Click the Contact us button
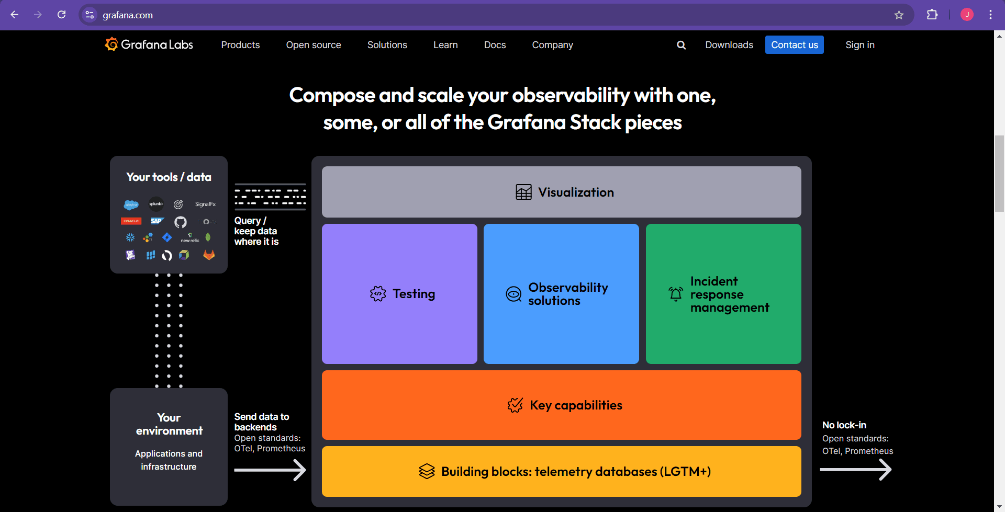The height and width of the screenshot is (512, 1005). point(795,45)
